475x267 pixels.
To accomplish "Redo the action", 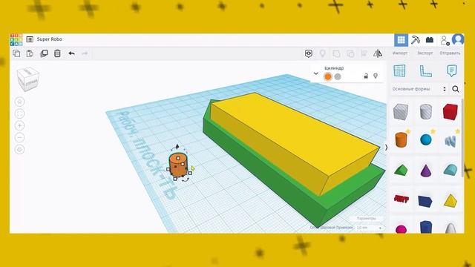I will [x=85, y=53].
